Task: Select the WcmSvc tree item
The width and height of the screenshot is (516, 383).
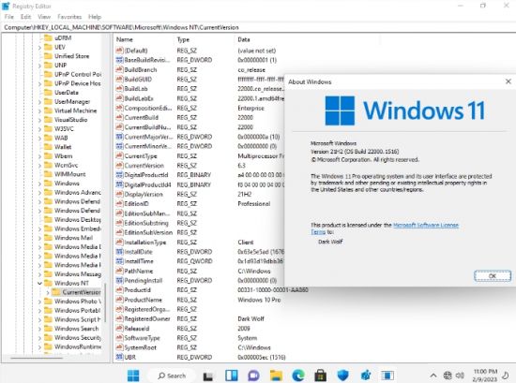Action: (x=67, y=165)
